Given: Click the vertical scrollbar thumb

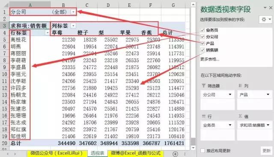Looking at the screenshot, I should coord(193,142).
